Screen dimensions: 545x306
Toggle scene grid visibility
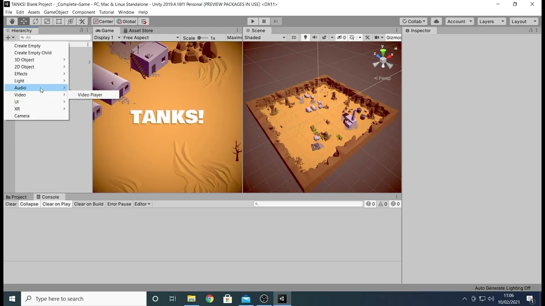click(x=353, y=37)
